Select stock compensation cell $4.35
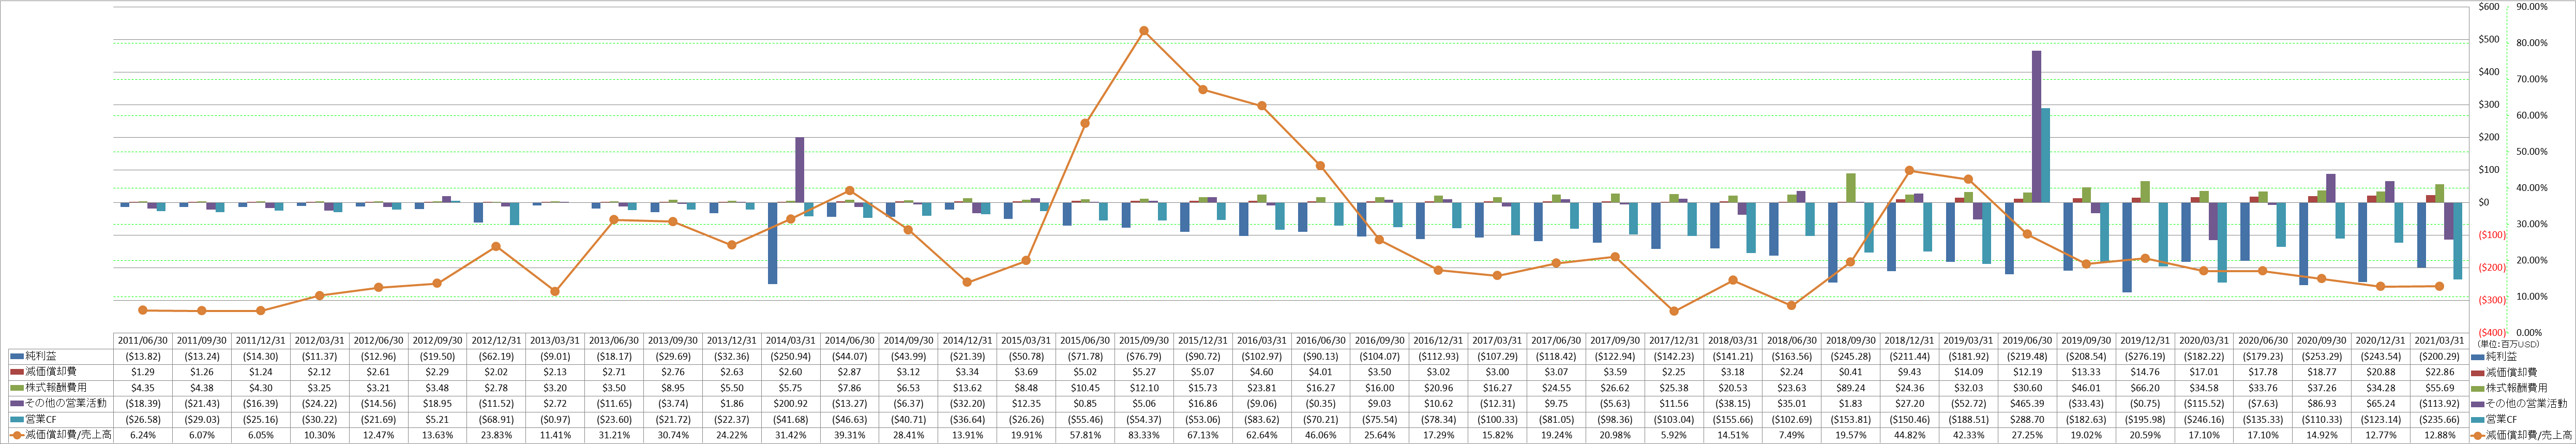Image resolution: width=2576 pixels, height=444 pixels. pyautogui.click(x=143, y=388)
